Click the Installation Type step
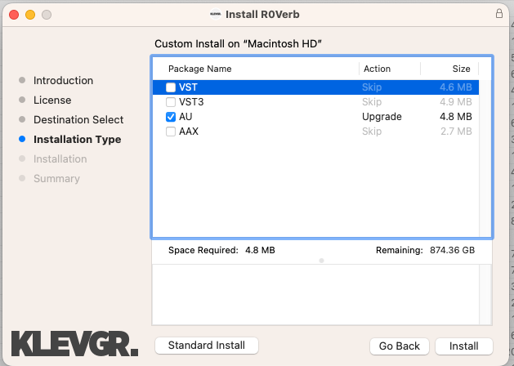 click(x=78, y=140)
